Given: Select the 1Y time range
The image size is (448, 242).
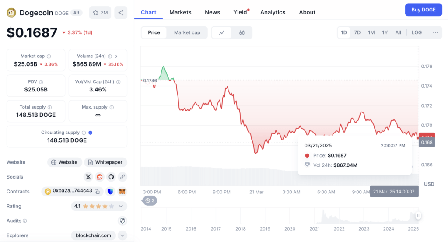Looking at the screenshot, I should pyautogui.click(x=385, y=32).
